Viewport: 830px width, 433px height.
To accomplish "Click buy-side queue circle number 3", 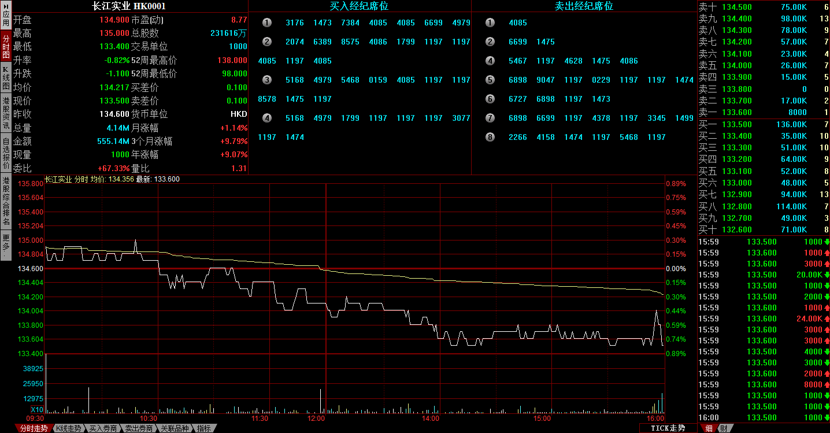I will click(267, 80).
